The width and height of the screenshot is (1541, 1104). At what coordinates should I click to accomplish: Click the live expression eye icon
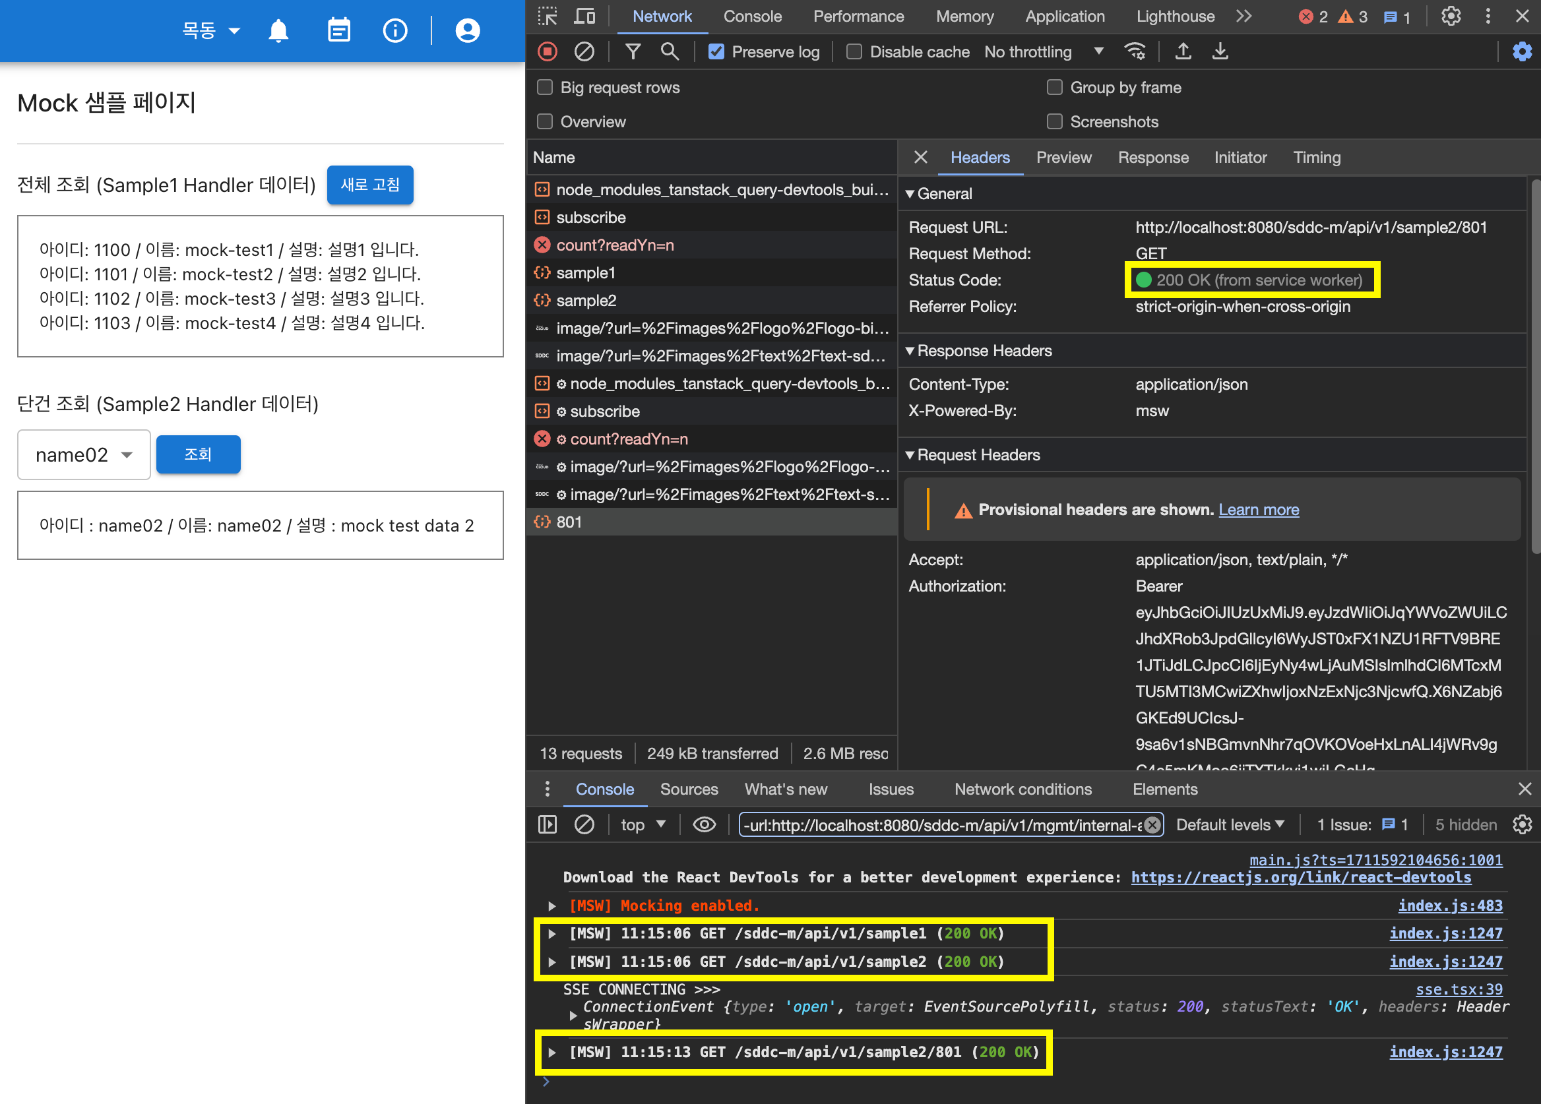click(x=704, y=825)
